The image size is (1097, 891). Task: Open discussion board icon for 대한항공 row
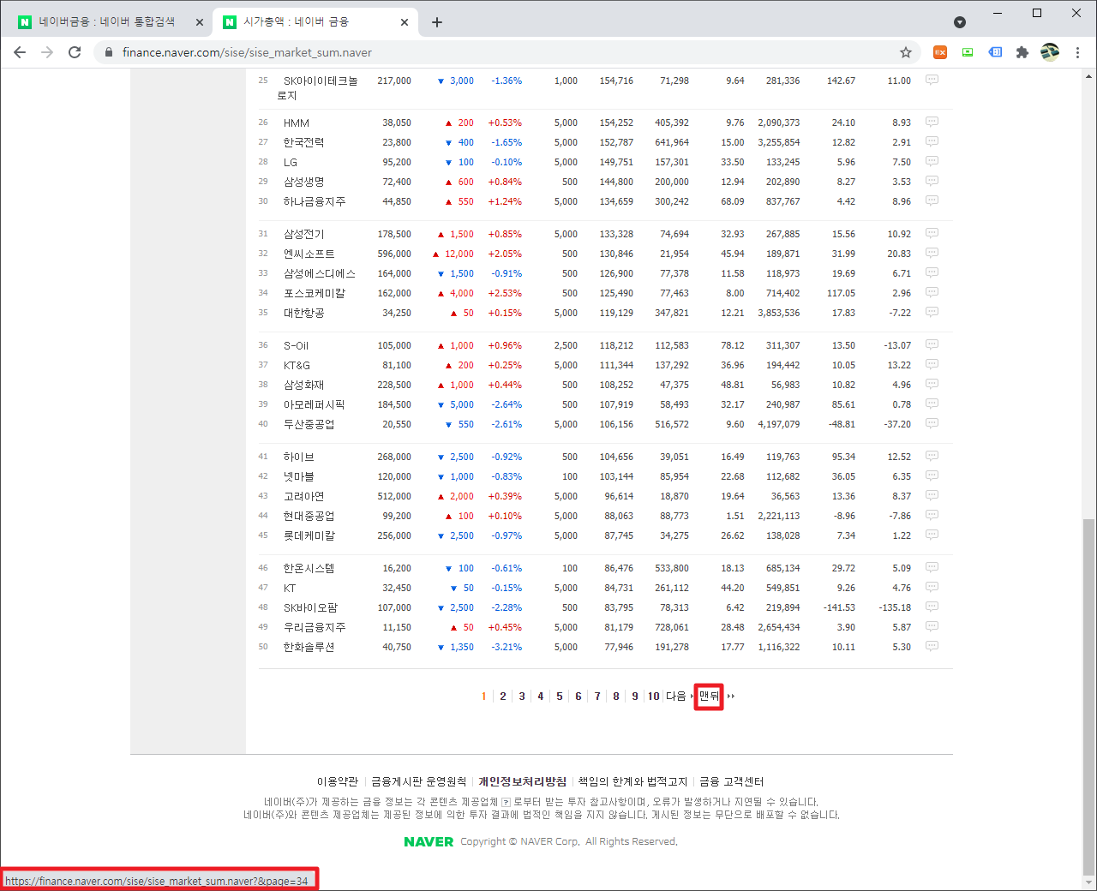pyautogui.click(x=932, y=312)
